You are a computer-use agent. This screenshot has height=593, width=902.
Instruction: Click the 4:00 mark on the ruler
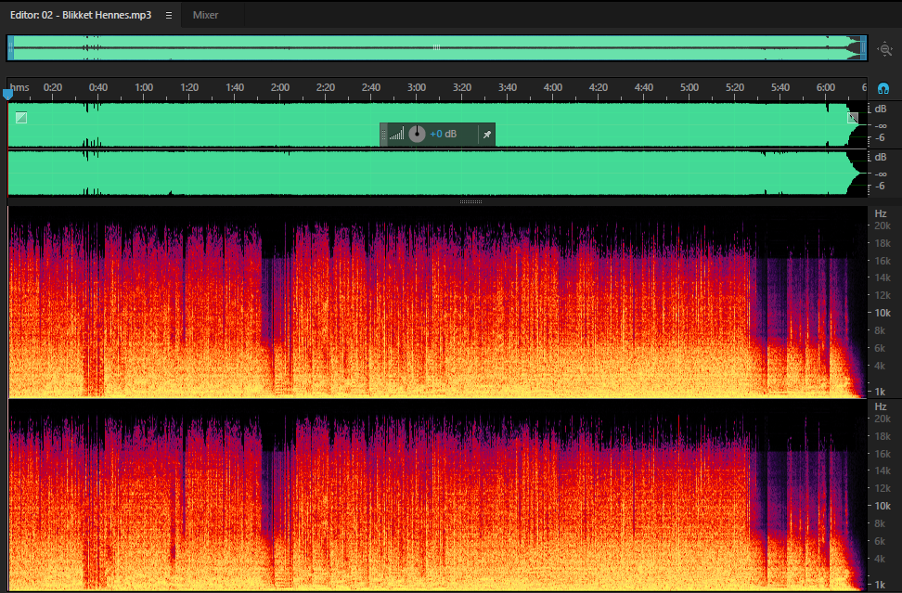click(x=553, y=87)
